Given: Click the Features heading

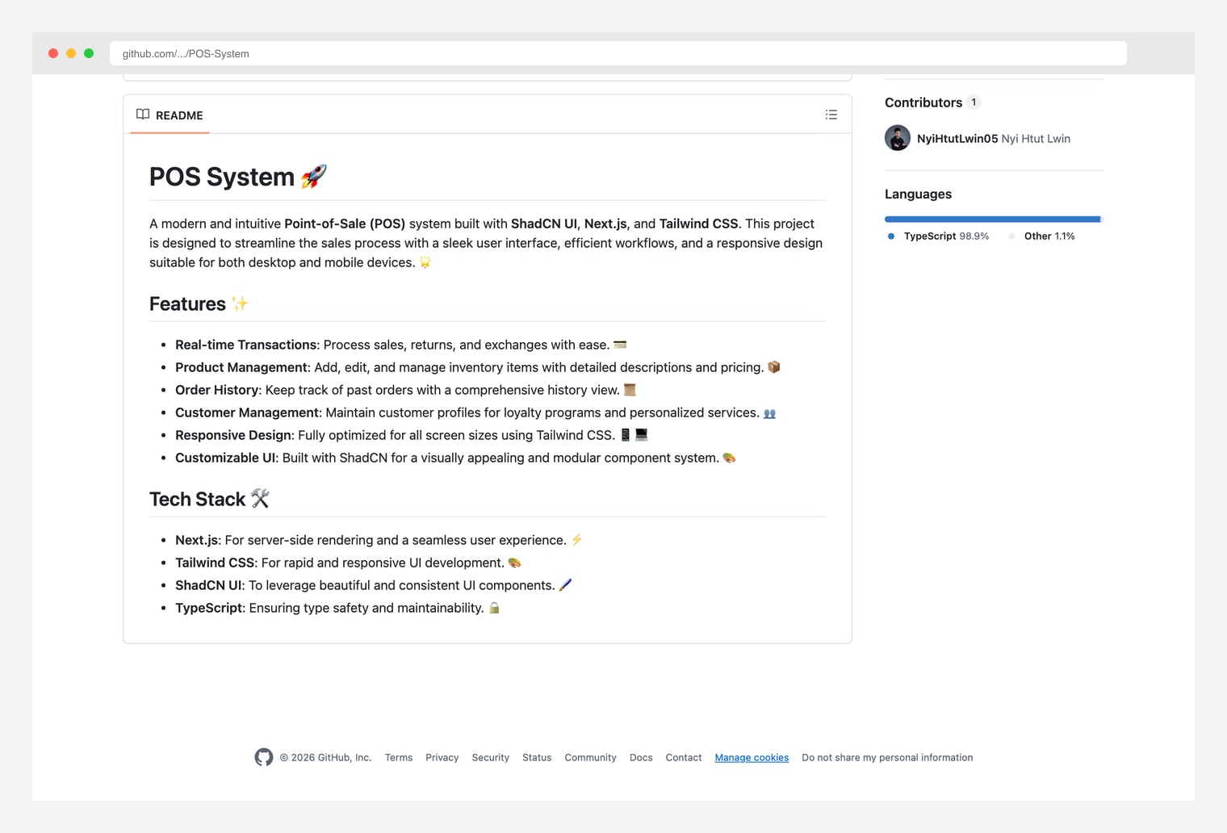Looking at the screenshot, I should point(187,303).
